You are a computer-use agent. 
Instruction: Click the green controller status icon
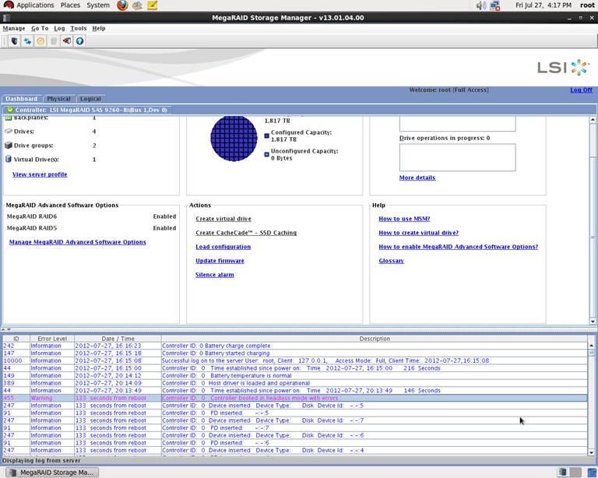tap(10, 110)
